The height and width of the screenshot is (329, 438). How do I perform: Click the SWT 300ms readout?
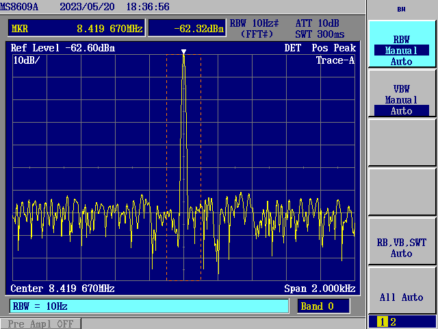320,34
